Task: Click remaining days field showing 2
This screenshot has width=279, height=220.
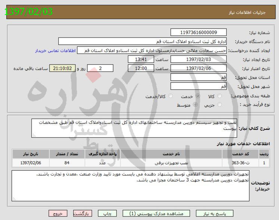Action: click(100, 68)
